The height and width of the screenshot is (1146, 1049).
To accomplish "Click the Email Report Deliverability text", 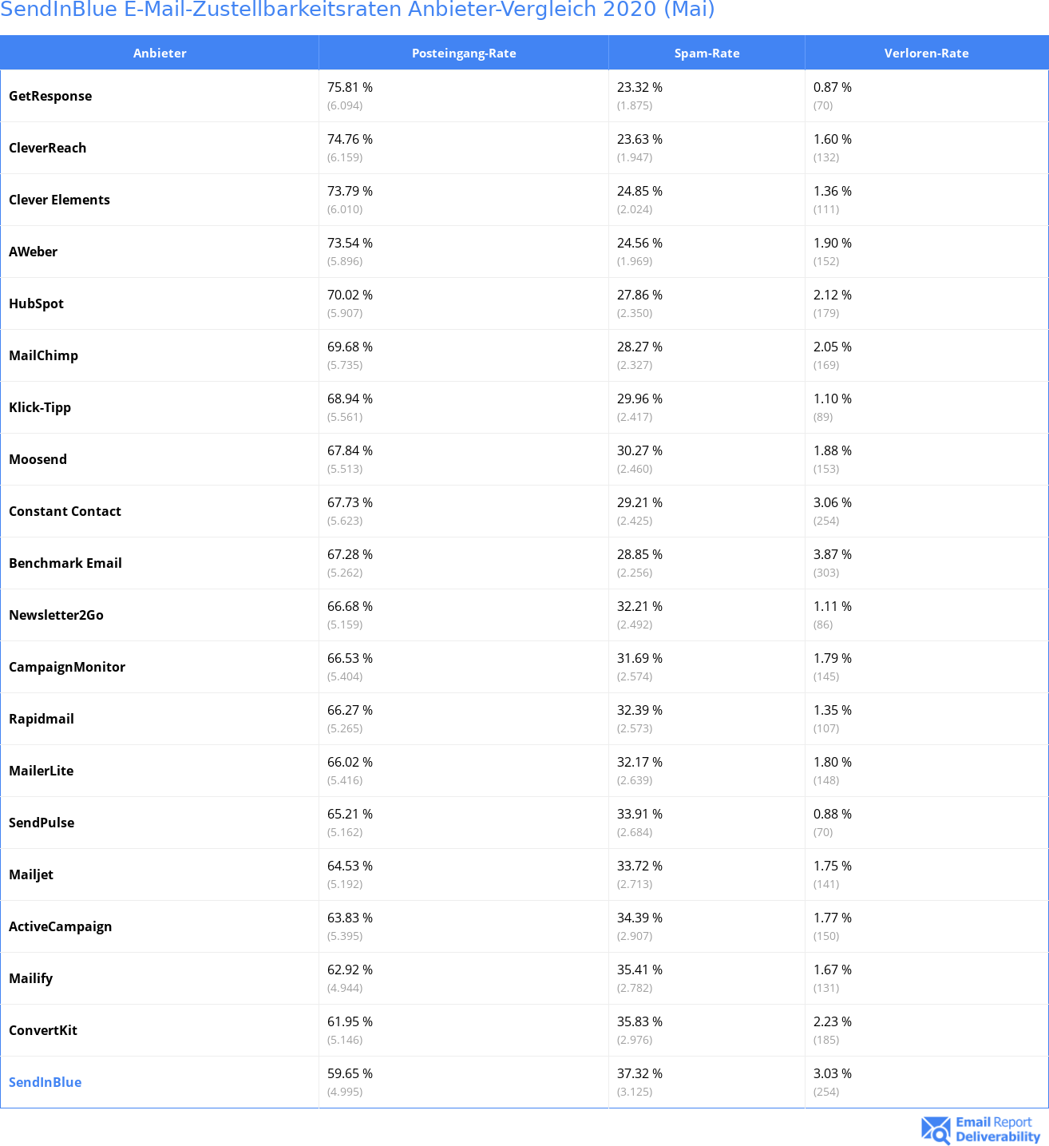I will click(997, 1129).
